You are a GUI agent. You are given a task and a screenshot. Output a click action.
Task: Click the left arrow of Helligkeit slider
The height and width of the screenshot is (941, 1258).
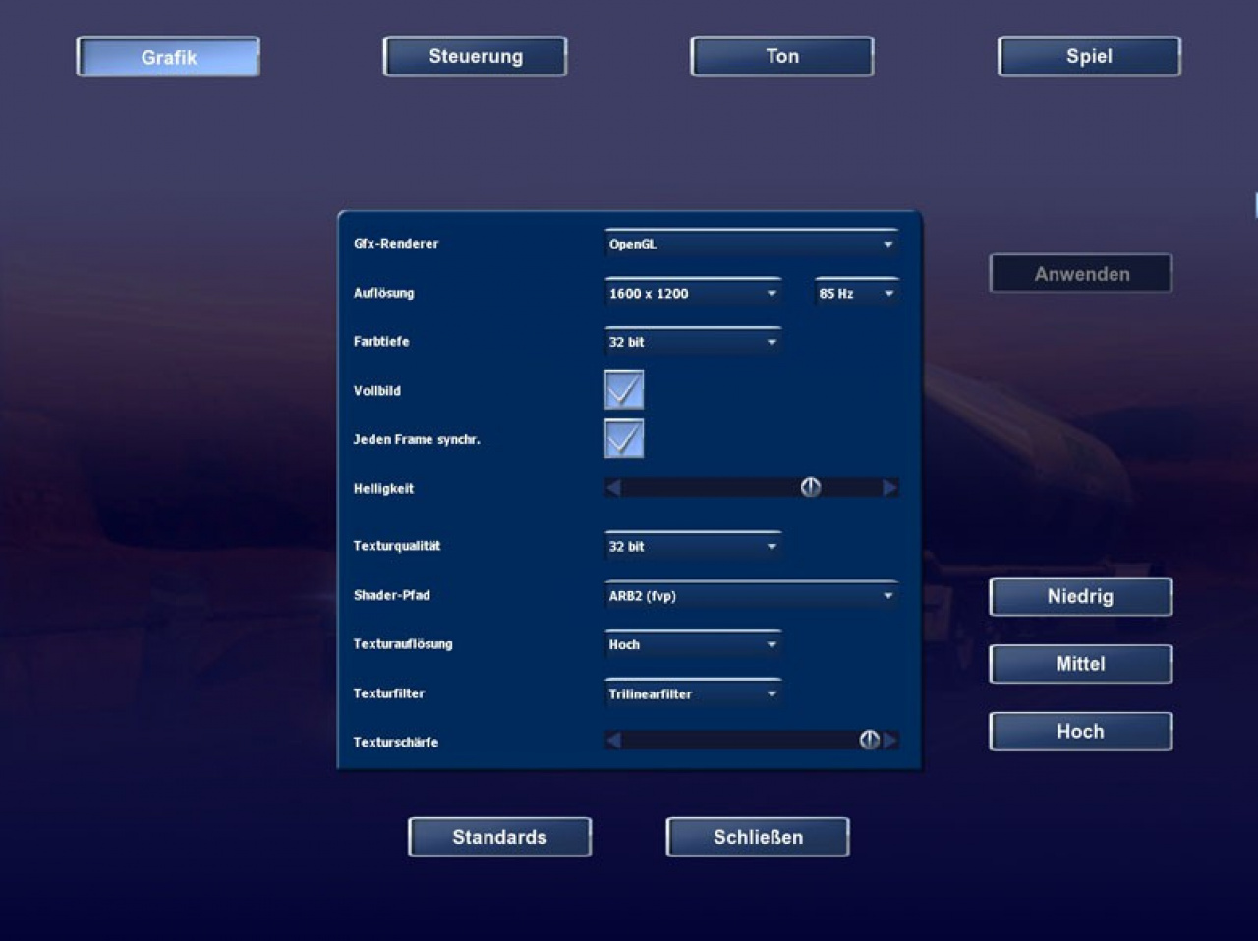[613, 488]
